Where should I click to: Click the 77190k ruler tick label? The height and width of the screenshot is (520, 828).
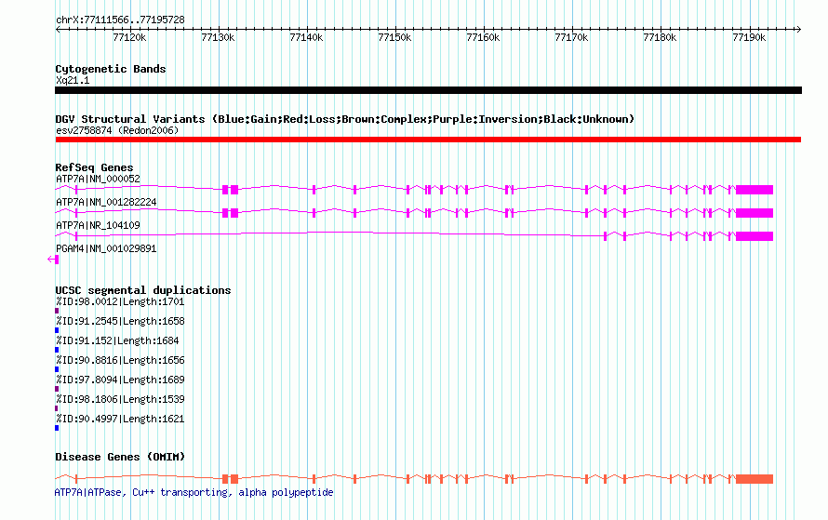pos(749,37)
